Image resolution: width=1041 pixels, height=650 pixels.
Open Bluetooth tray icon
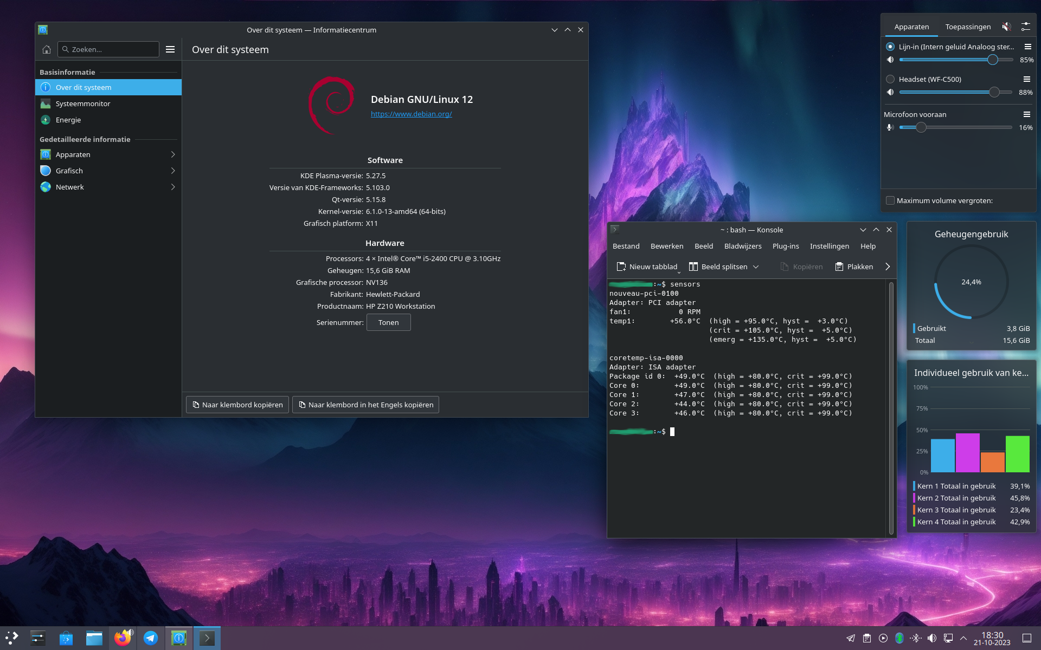899,638
